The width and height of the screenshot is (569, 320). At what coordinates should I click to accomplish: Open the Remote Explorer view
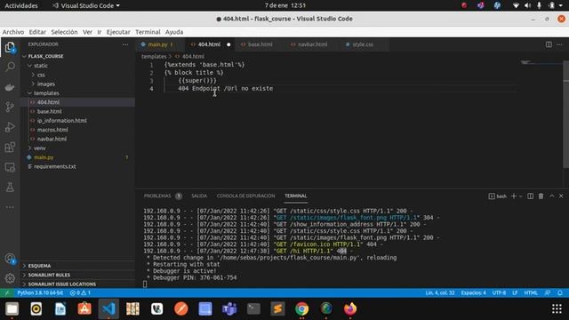10,167
